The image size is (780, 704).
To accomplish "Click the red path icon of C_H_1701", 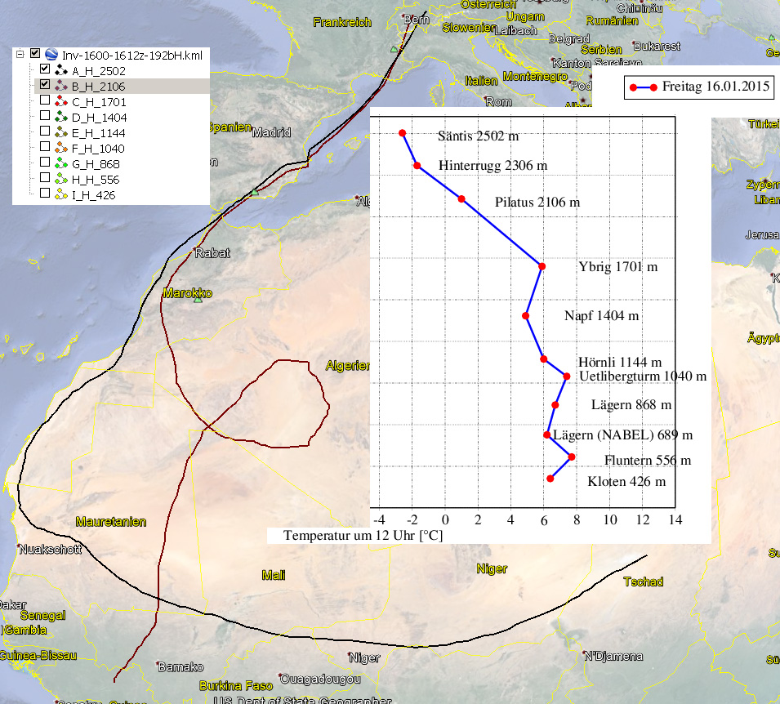I will (x=61, y=101).
